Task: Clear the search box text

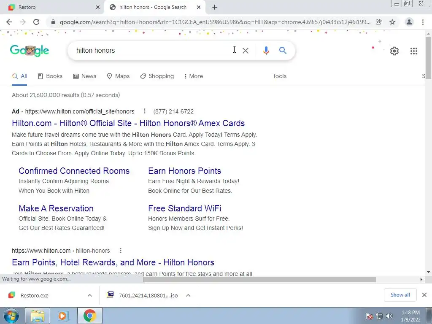Action: click(246, 51)
